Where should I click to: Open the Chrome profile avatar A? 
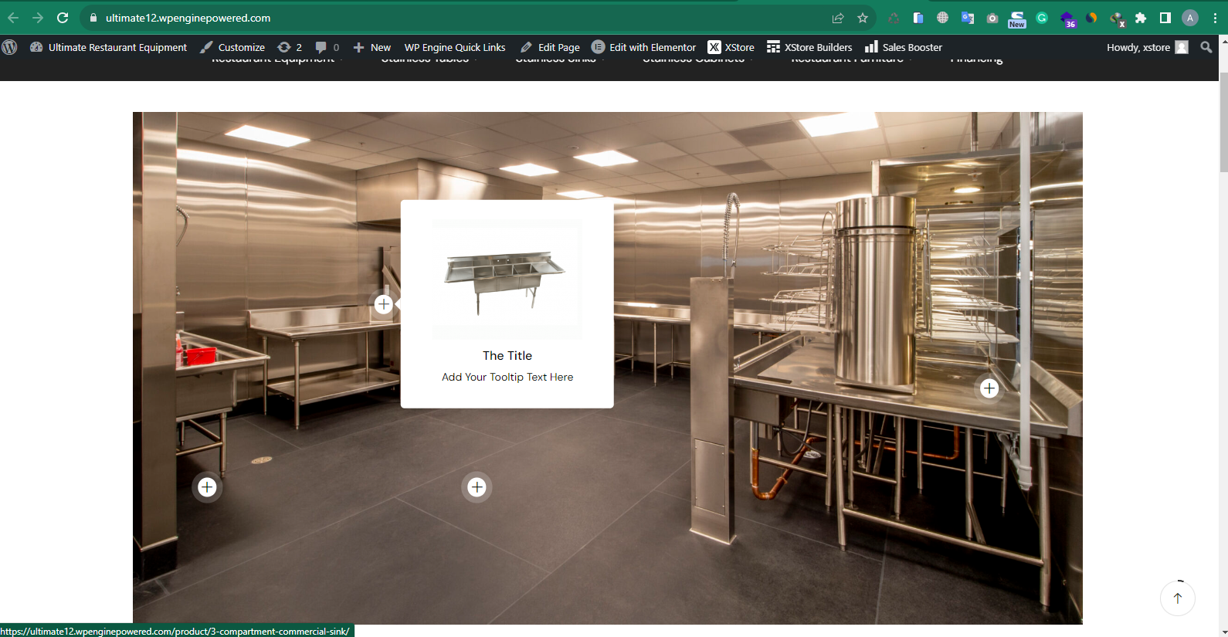coord(1190,18)
